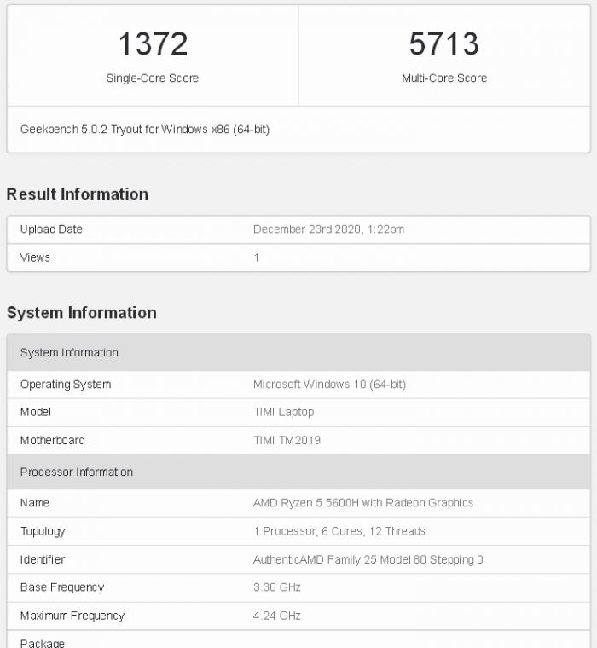This screenshot has width=597, height=648.
Task: Click the AuthenticAMD Family 25 identifier value
Action: 368,560
